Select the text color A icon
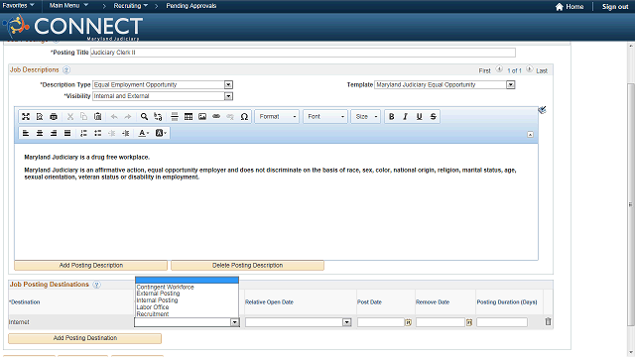Viewport: 635px width, 357px height. pos(143,133)
